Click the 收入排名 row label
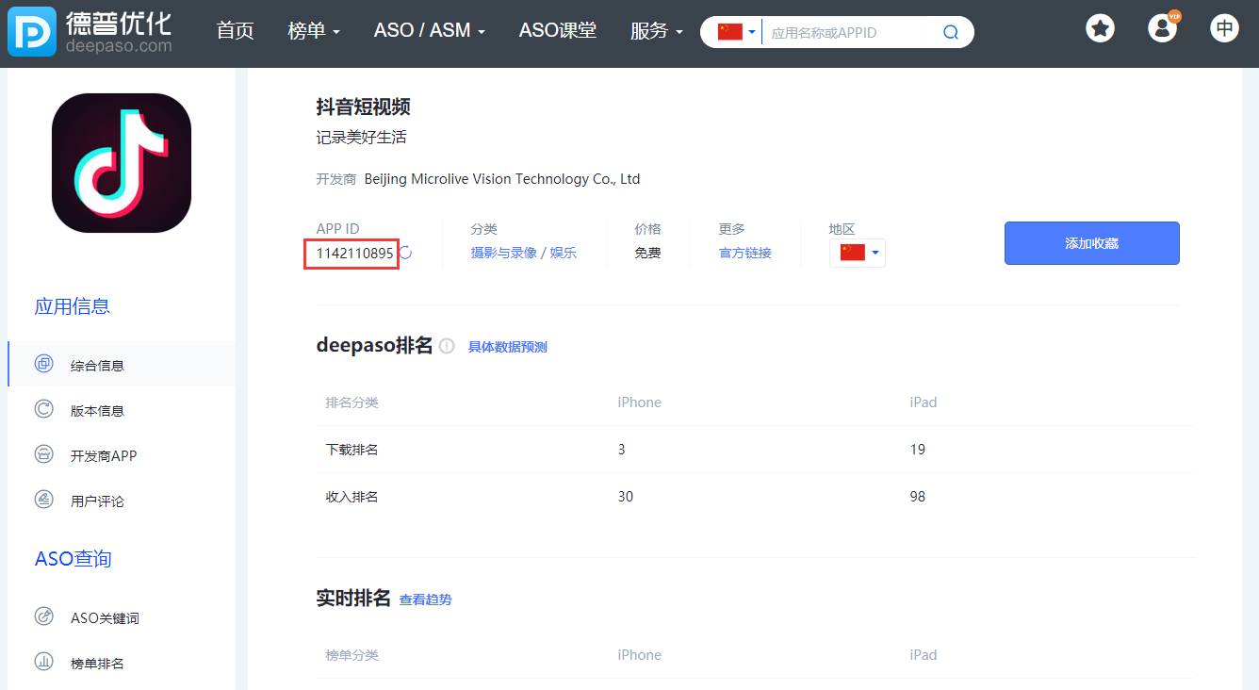This screenshot has height=690, width=1259. tap(352, 497)
